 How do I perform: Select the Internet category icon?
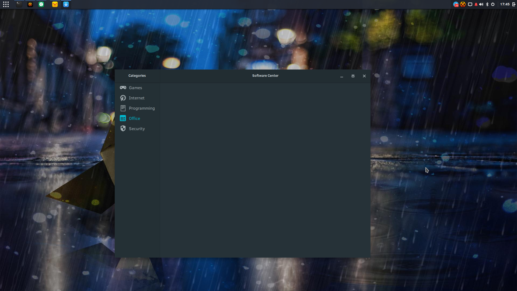tap(123, 98)
